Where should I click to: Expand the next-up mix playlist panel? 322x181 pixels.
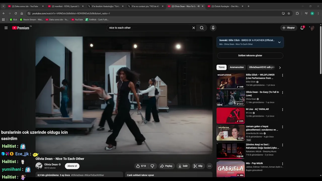279,42
